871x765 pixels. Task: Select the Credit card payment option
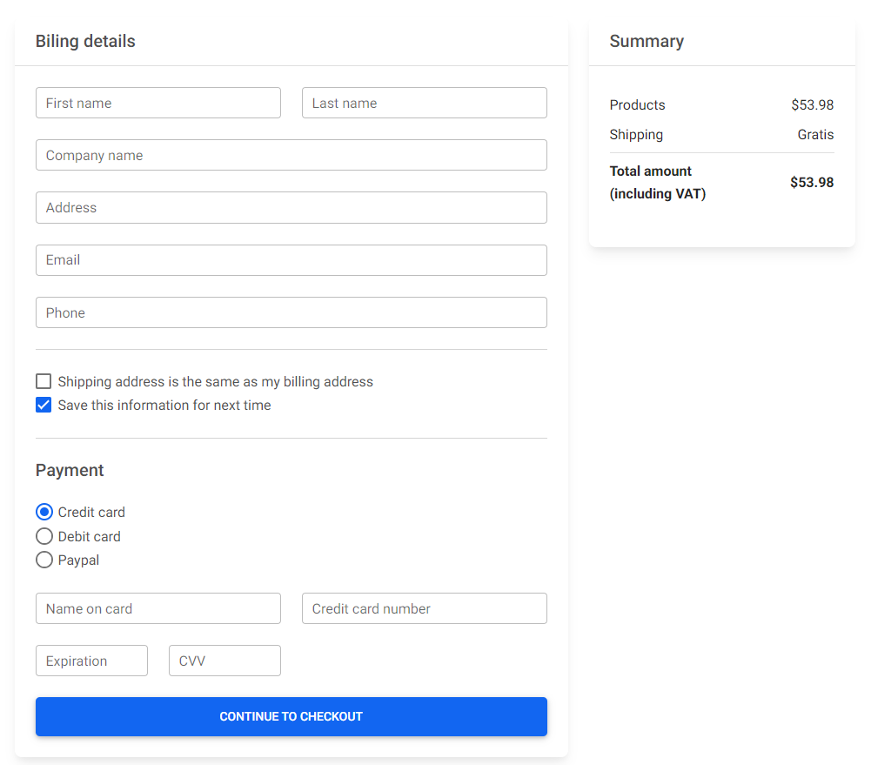coord(44,512)
